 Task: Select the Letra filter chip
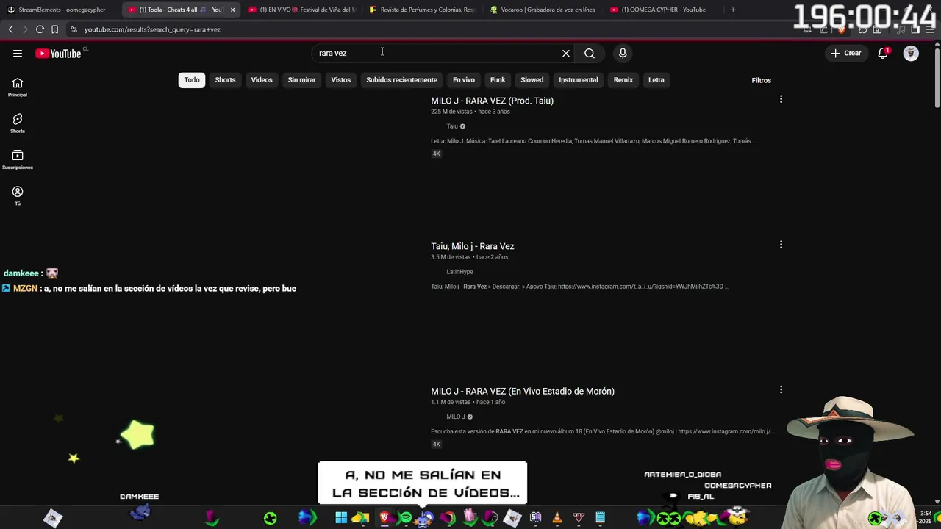point(656,80)
